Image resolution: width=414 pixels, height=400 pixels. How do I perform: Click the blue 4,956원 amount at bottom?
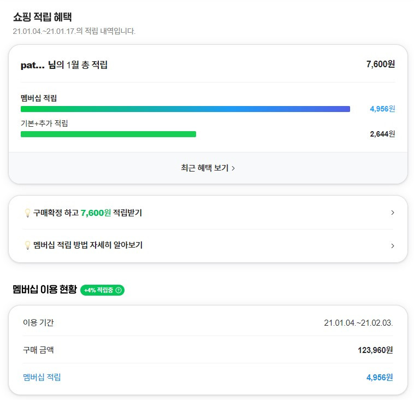click(x=380, y=377)
